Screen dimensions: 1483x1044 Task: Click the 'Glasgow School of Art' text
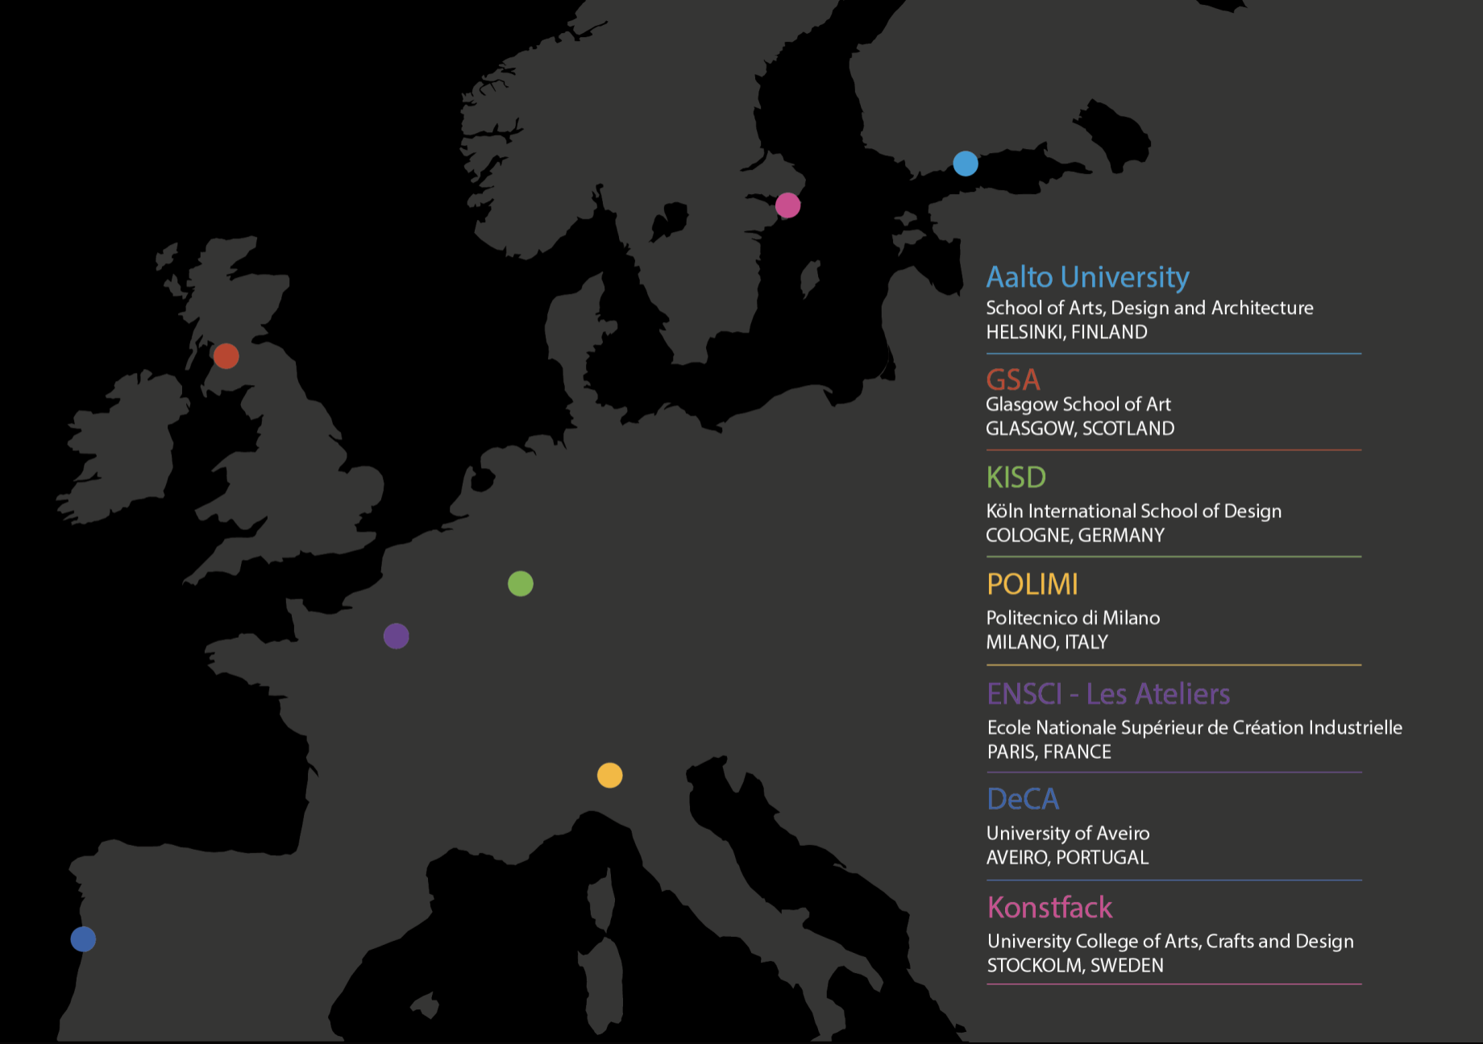pos(1078,404)
